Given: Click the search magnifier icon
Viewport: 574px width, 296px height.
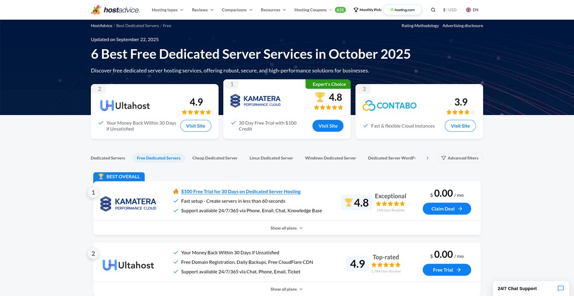Looking at the screenshot, I should coord(433,10).
